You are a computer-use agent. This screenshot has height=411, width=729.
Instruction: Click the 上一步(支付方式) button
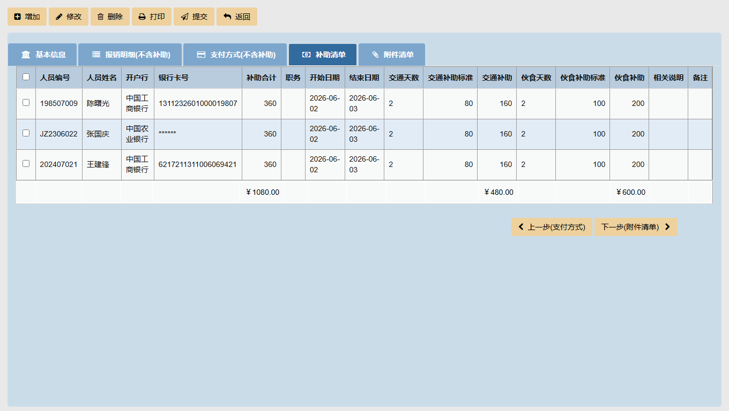point(552,227)
